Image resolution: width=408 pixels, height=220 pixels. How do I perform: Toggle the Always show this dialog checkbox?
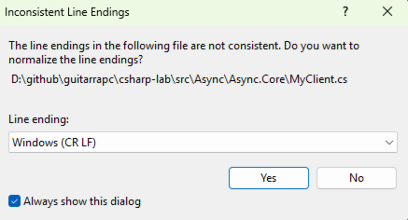click(x=13, y=202)
